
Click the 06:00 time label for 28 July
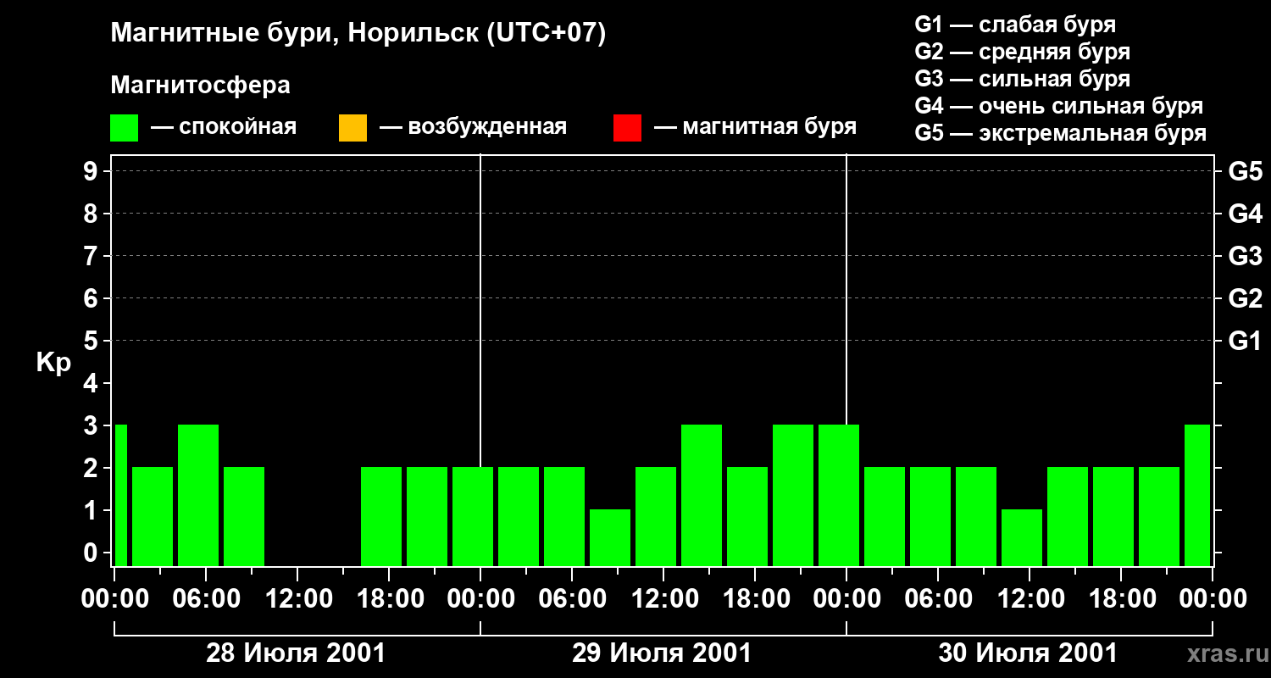[x=206, y=599]
